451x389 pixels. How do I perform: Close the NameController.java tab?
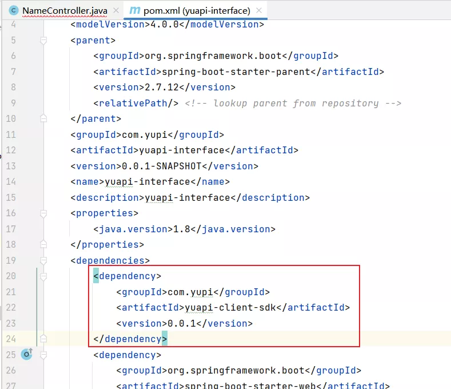click(116, 10)
